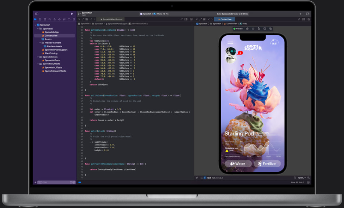The height and width of the screenshot is (208, 344).
Task: Select ContentView in the project navigator
Action: coord(55,36)
